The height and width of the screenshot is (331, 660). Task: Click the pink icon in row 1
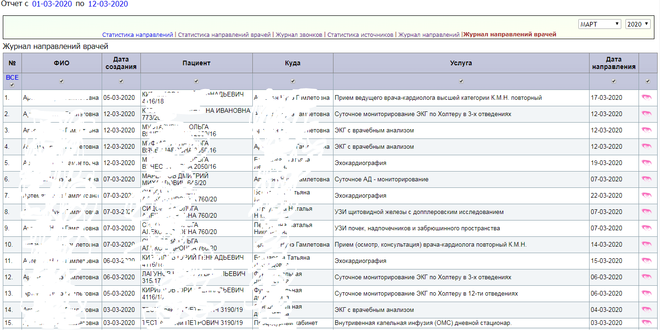pos(646,98)
